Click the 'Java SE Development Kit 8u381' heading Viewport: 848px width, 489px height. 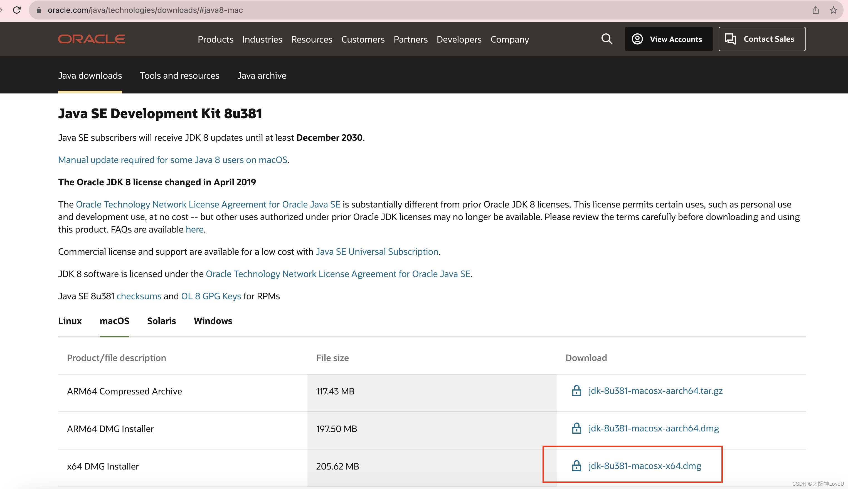click(x=160, y=113)
